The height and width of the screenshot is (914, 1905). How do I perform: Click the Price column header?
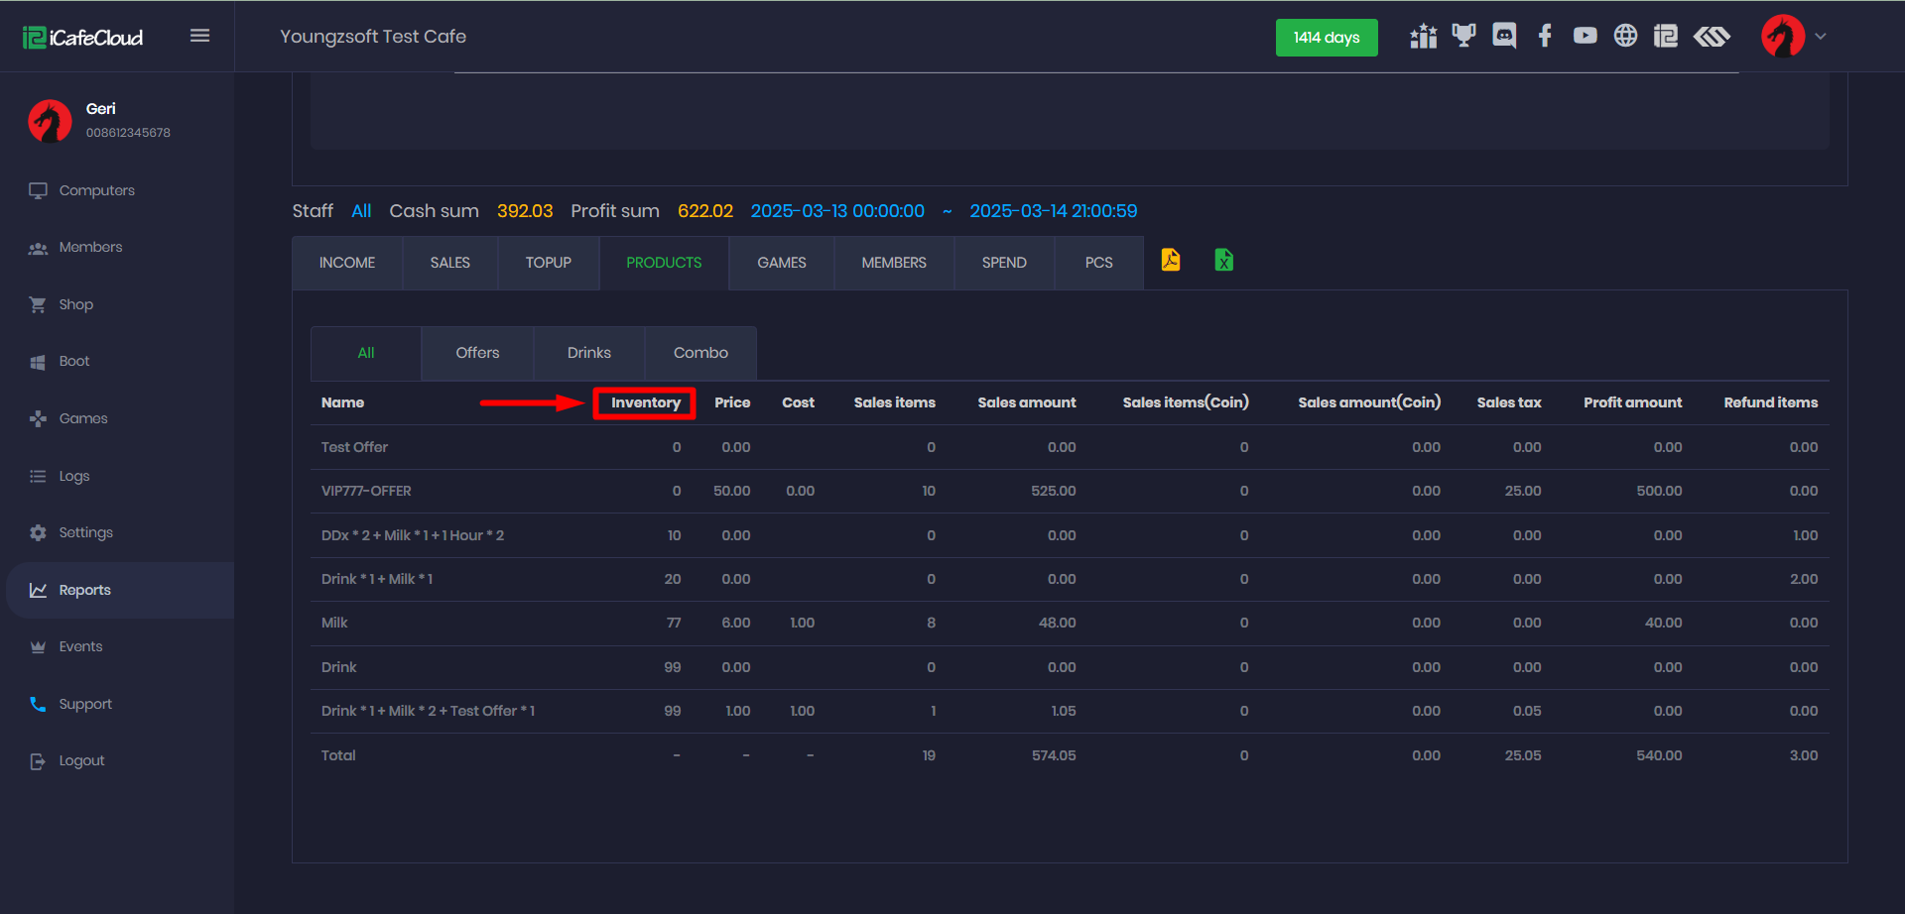tap(732, 402)
